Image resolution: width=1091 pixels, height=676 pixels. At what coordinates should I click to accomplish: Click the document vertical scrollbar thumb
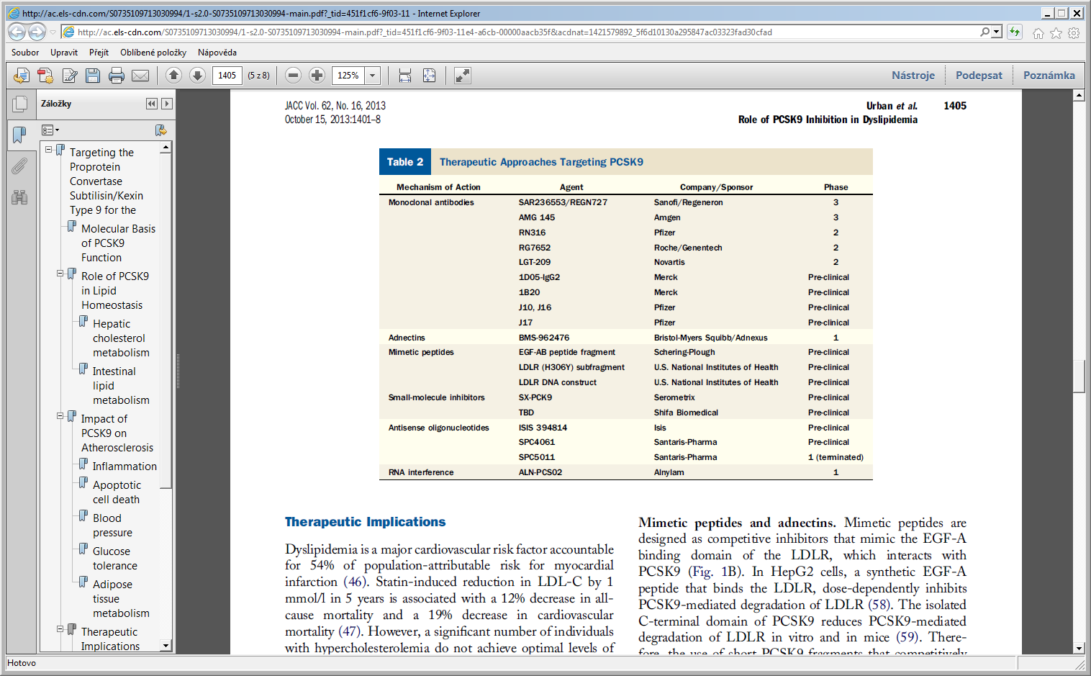point(1078,376)
